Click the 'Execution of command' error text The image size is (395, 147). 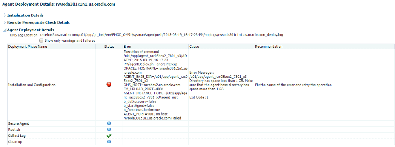(141, 52)
